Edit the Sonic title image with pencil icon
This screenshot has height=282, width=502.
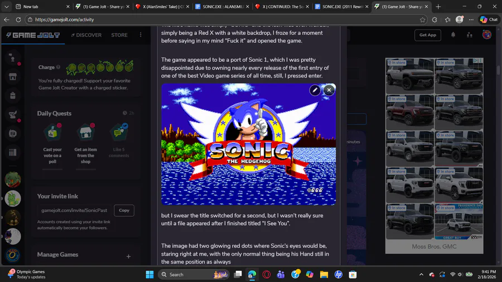tap(315, 90)
